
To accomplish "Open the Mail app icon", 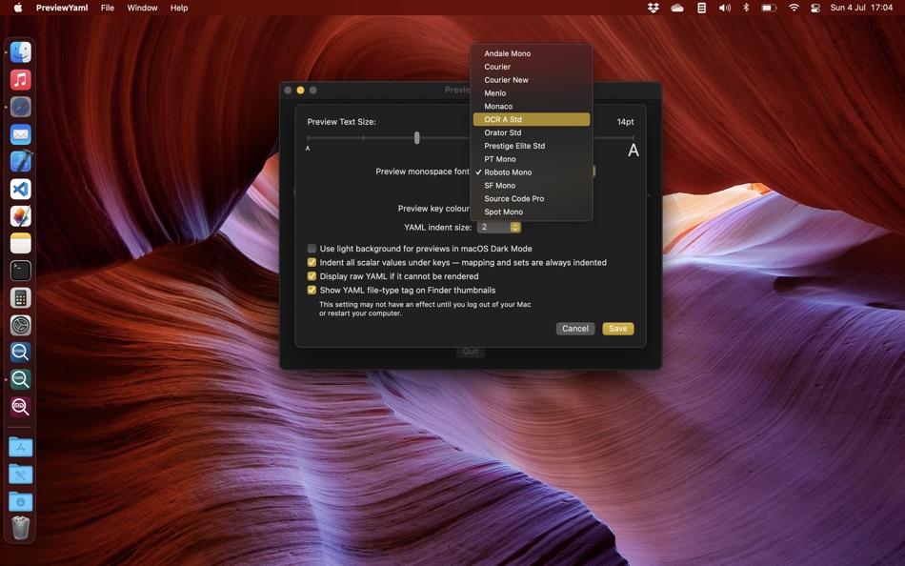I will click(x=21, y=134).
